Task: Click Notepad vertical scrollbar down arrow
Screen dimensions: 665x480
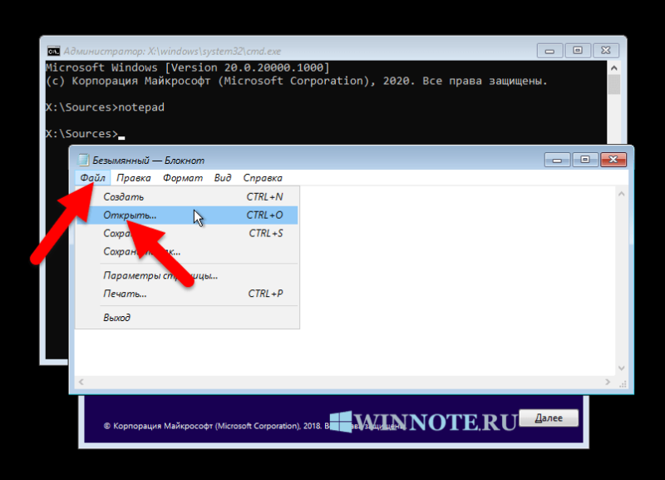Action: tap(621, 369)
